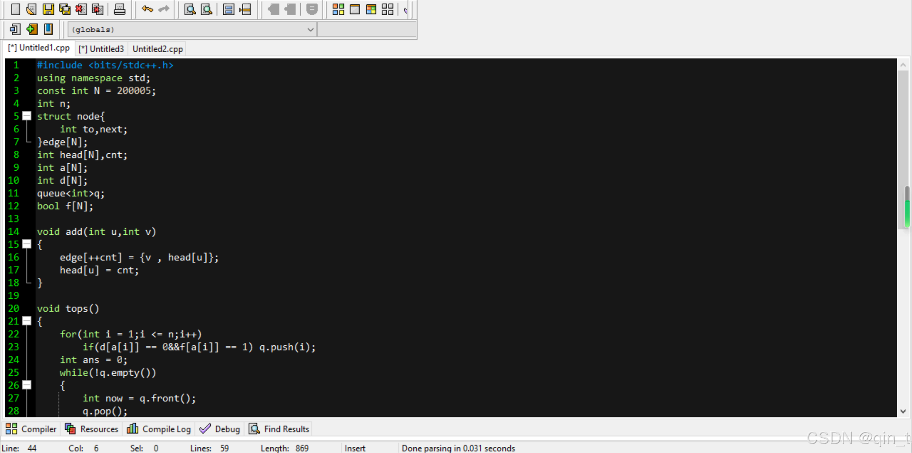Place cursor on 'queue<int>q;' line
Screen dimensions: 912x453
tap(71, 193)
